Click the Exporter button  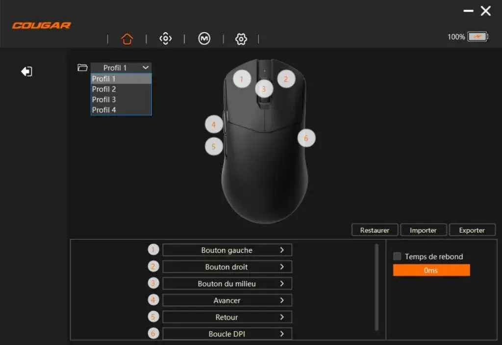coord(472,230)
